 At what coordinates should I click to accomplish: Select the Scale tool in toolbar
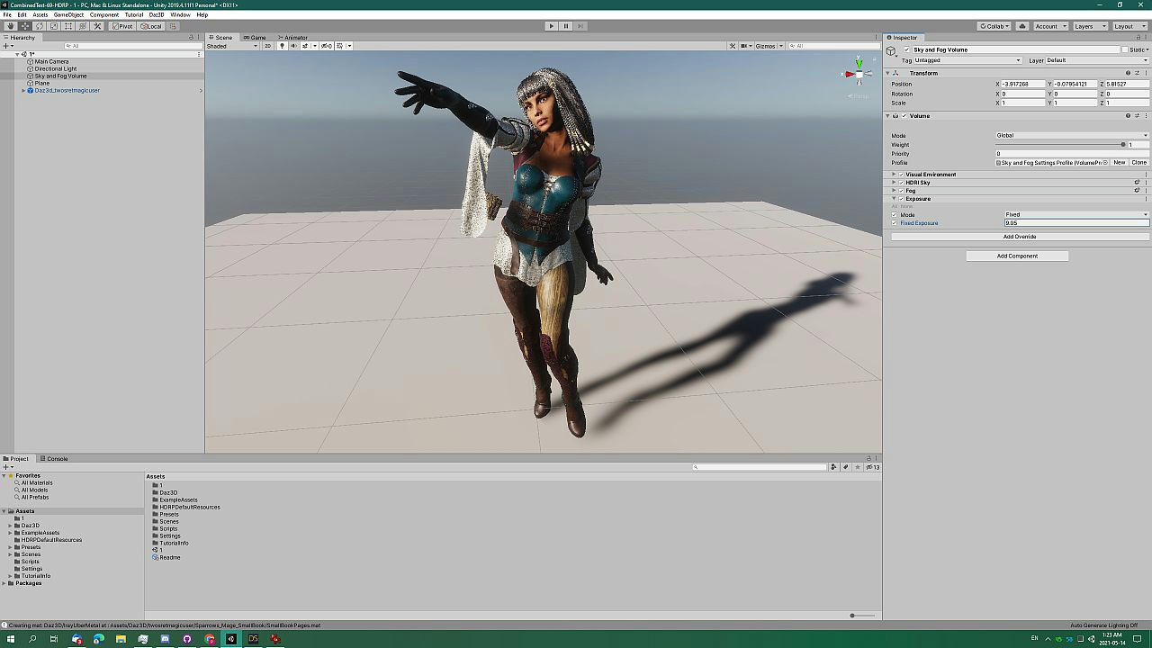pos(54,26)
